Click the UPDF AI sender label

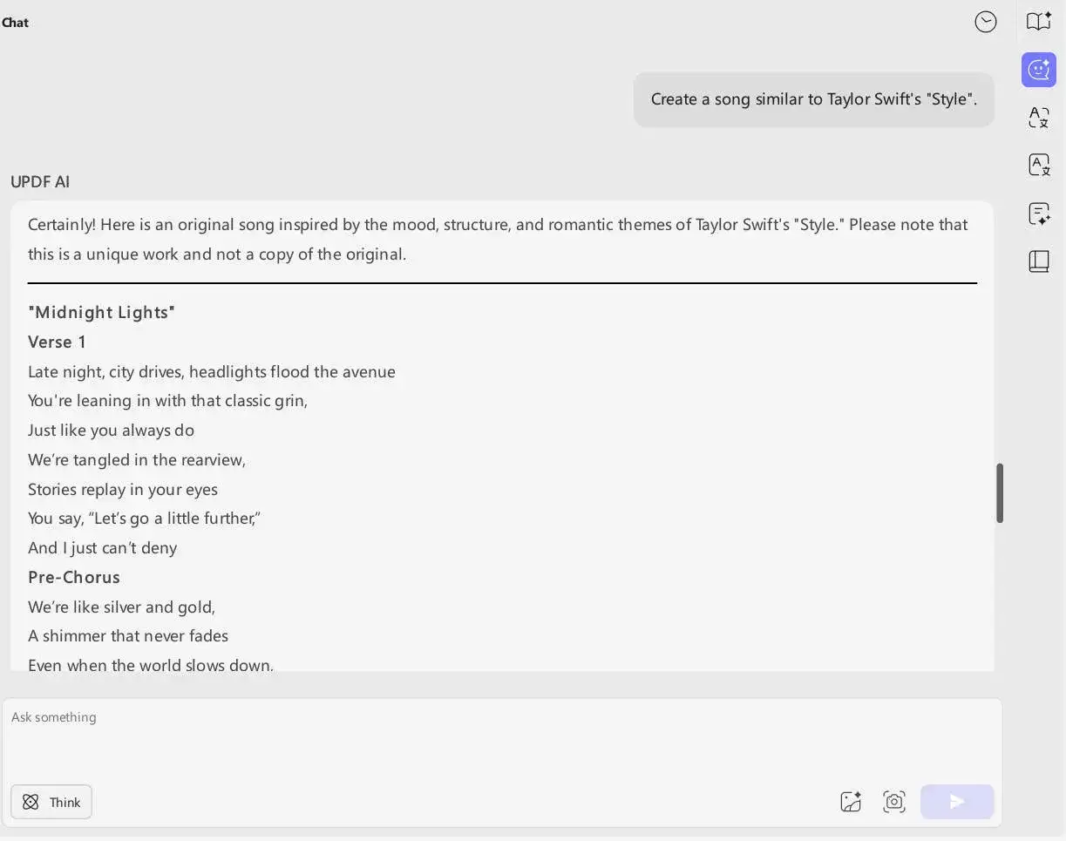(40, 182)
